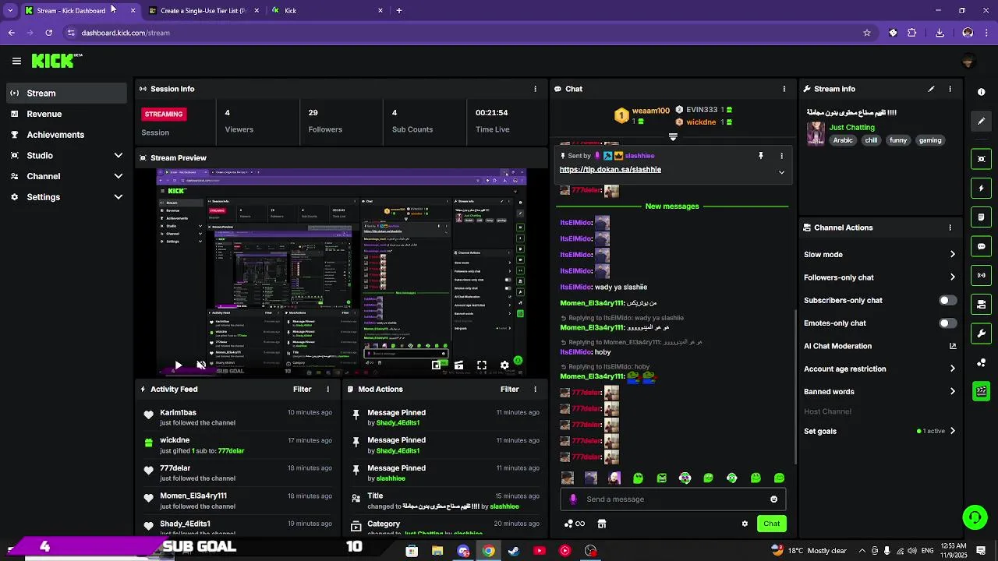Unmute the stream preview audio
This screenshot has height=561, width=998.
click(201, 365)
